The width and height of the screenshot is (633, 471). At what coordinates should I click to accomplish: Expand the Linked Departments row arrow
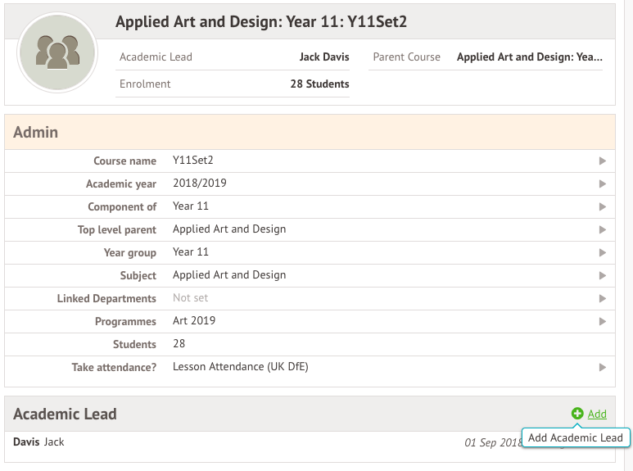(x=603, y=299)
